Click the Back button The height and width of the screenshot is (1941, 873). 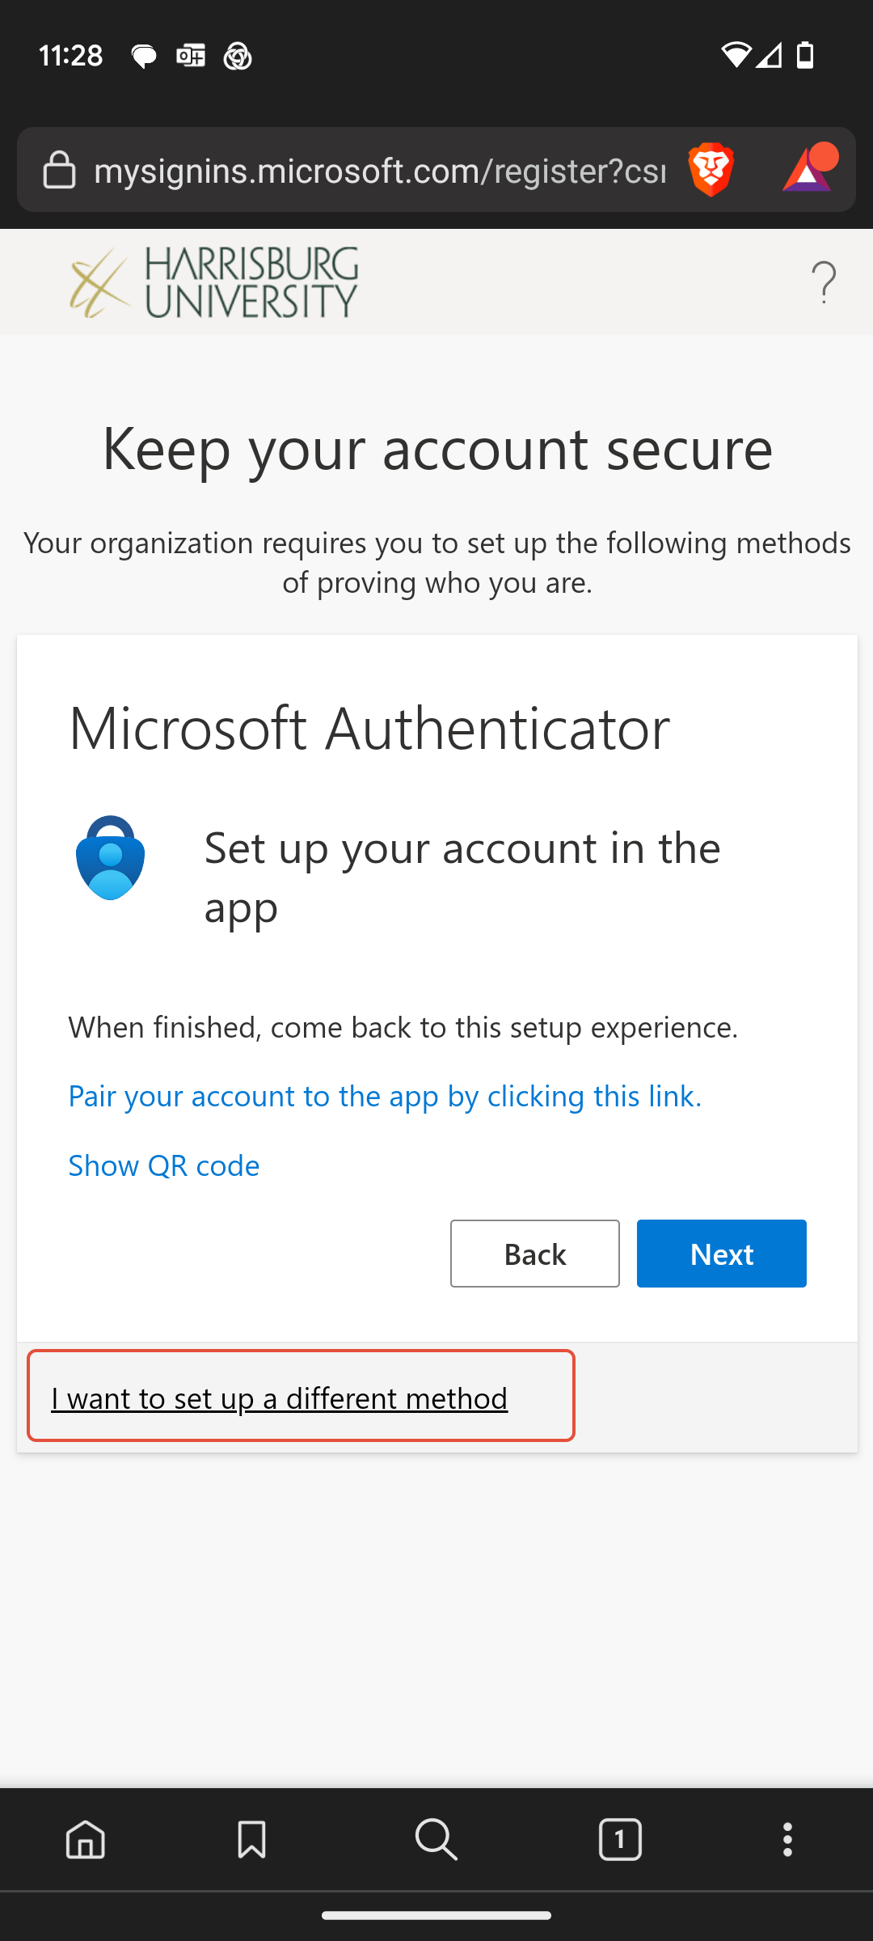pyautogui.click(x=535, y=1254)
